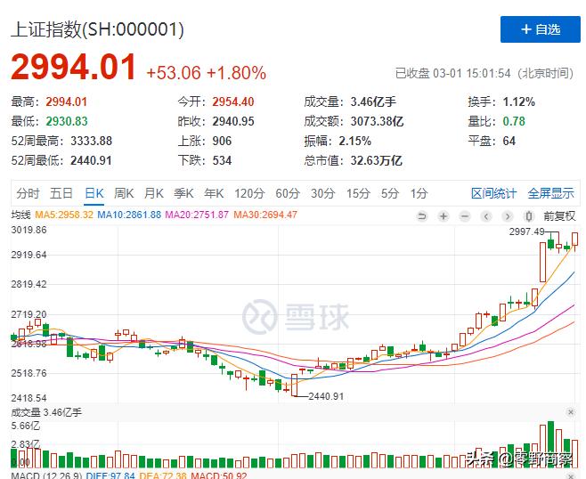Select the 日K tab

(94, 193)
